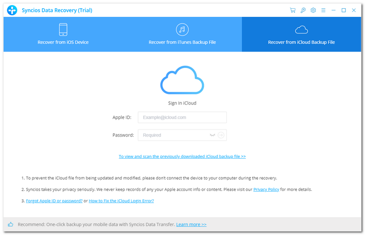Click the Password input field
365x235 pixels.
173,135
